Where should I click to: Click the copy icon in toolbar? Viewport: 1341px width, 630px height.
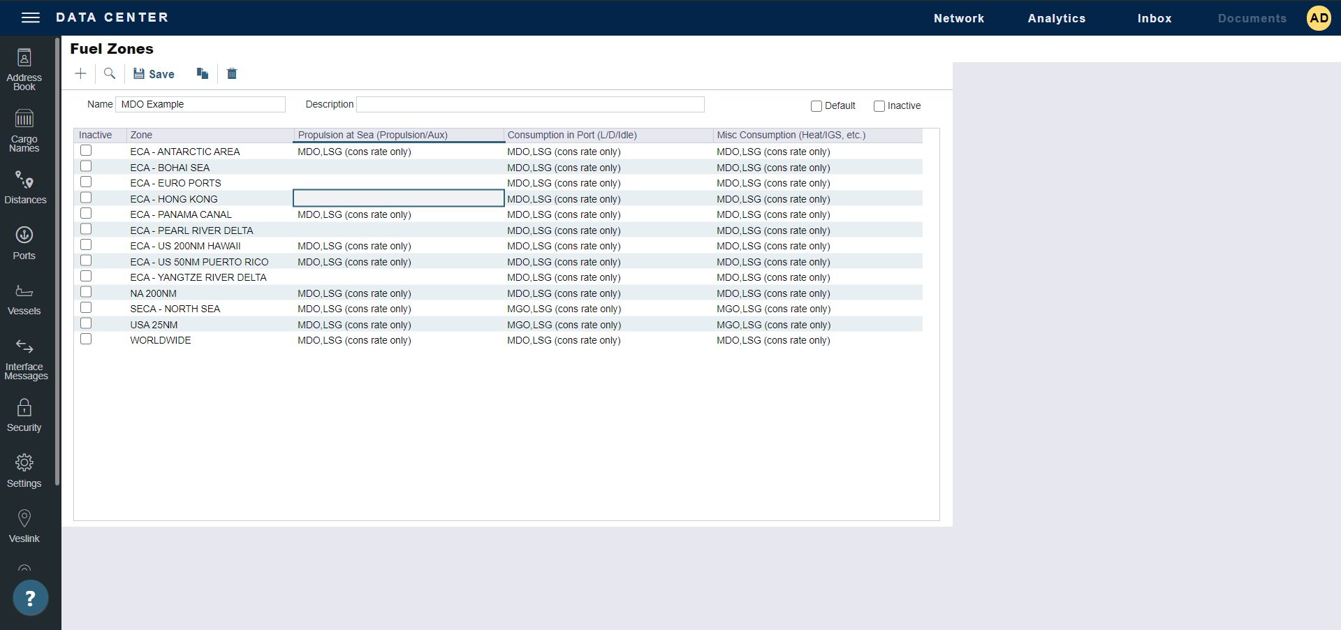point(203,73)
